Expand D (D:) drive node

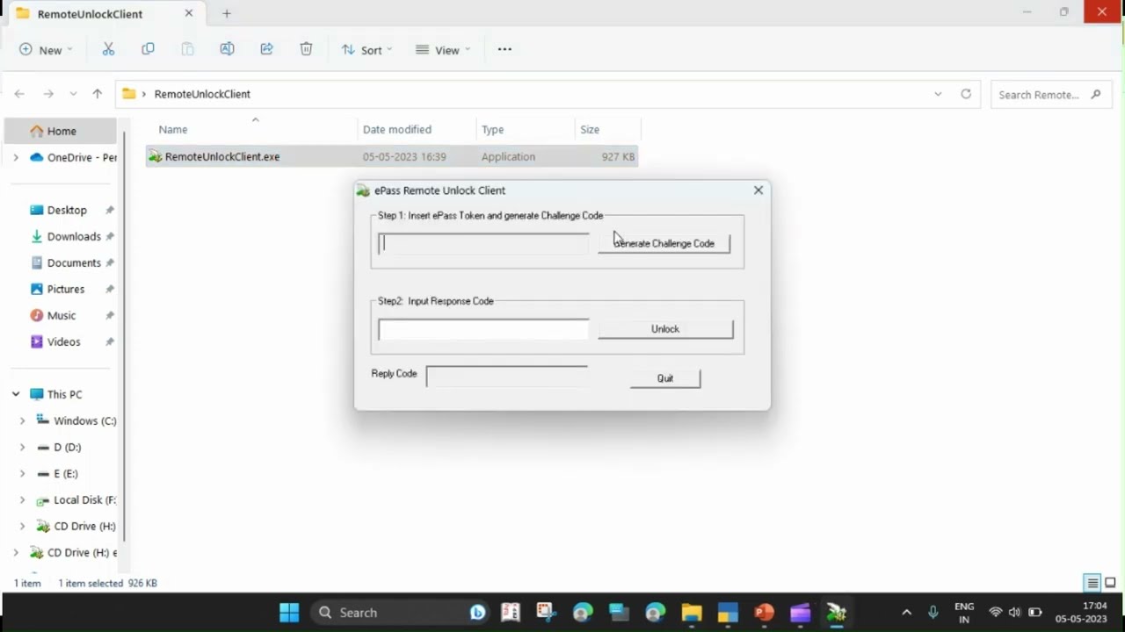23,447
